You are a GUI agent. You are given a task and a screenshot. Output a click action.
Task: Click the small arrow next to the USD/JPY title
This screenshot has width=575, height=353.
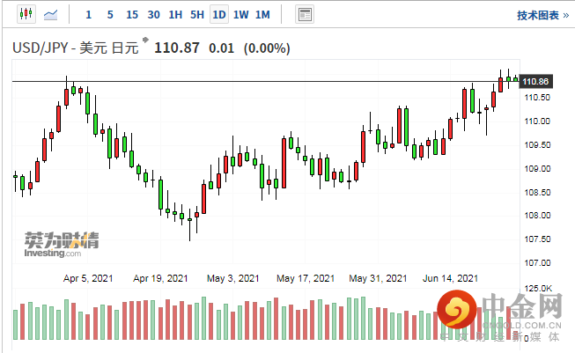[145, 40]
